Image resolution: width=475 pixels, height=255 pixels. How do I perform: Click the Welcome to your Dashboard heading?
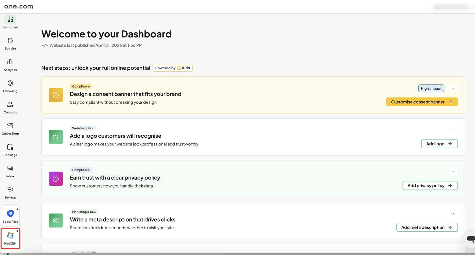pyautogui.click(x=106, y=34)
